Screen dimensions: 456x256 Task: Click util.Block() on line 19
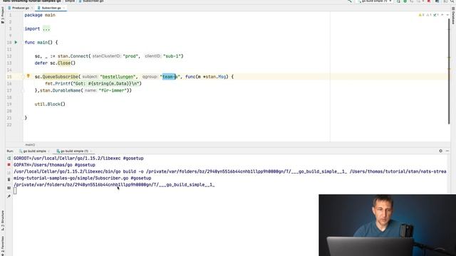[x=50, y=104]
